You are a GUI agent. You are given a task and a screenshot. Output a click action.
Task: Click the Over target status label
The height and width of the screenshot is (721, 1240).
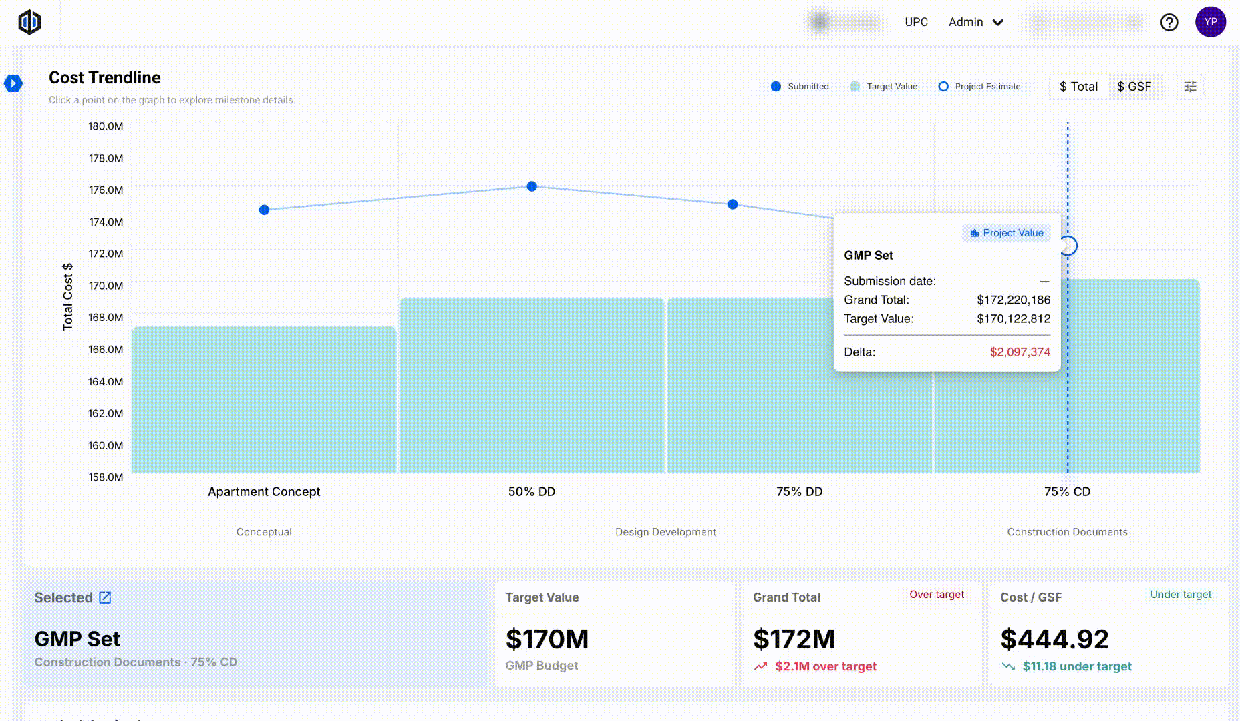click(x=937, y=595)
